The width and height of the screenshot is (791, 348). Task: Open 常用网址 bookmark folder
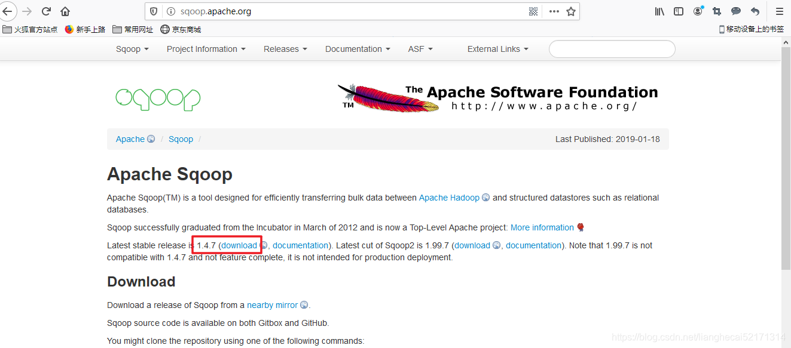coord(133,29)
